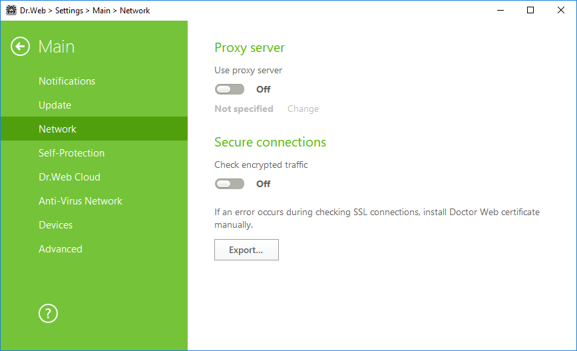Minimize the Dr.Web settings window
The height and width of the screenshot is (351, 577).
click(500, 10)
